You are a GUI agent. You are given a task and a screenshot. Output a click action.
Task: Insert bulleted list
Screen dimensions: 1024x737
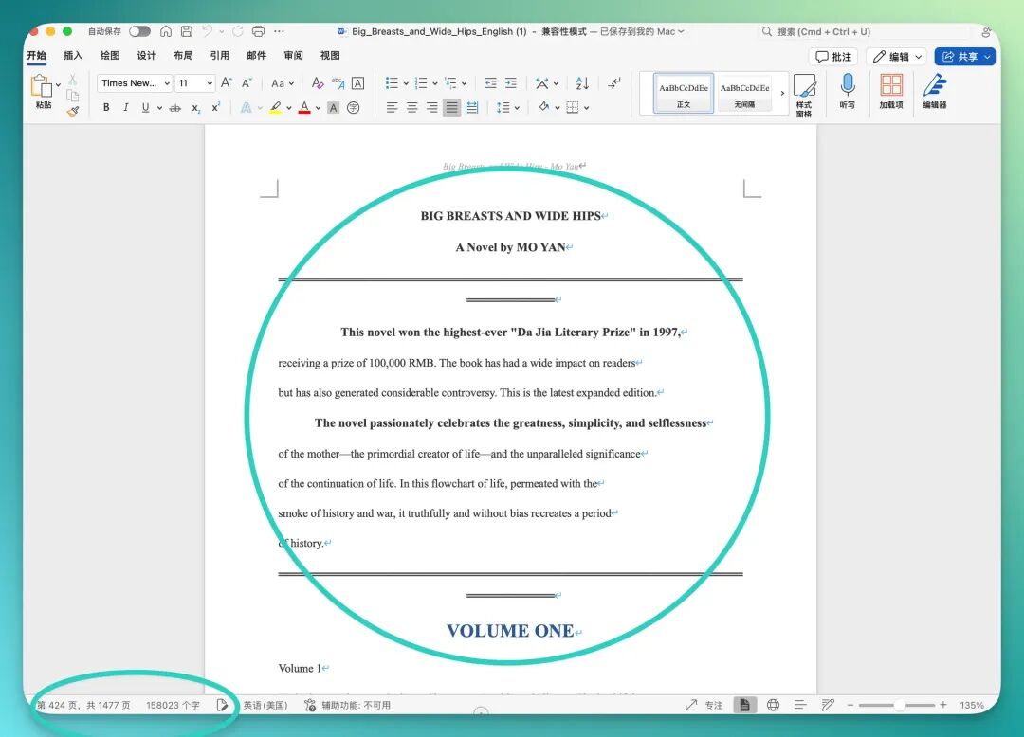(x=392, y=82)
